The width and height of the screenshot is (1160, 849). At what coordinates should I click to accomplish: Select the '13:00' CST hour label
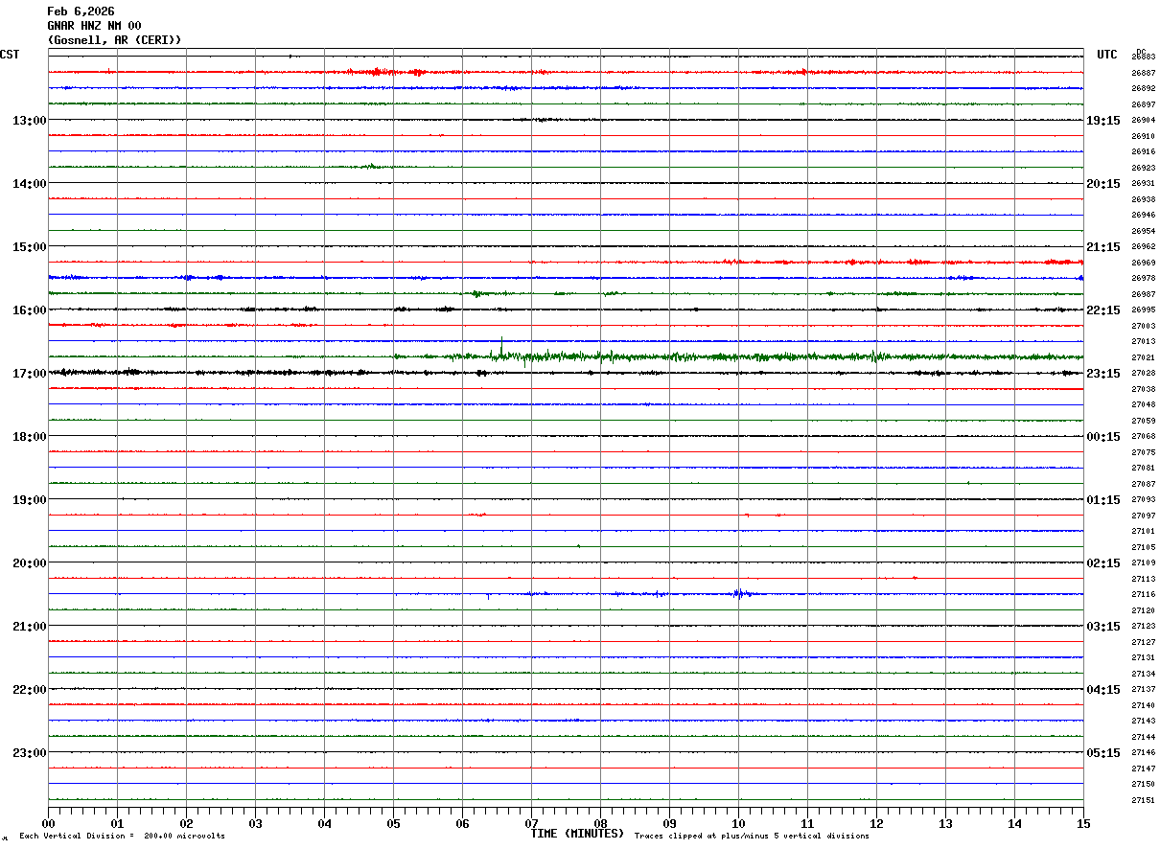point(29,121)
